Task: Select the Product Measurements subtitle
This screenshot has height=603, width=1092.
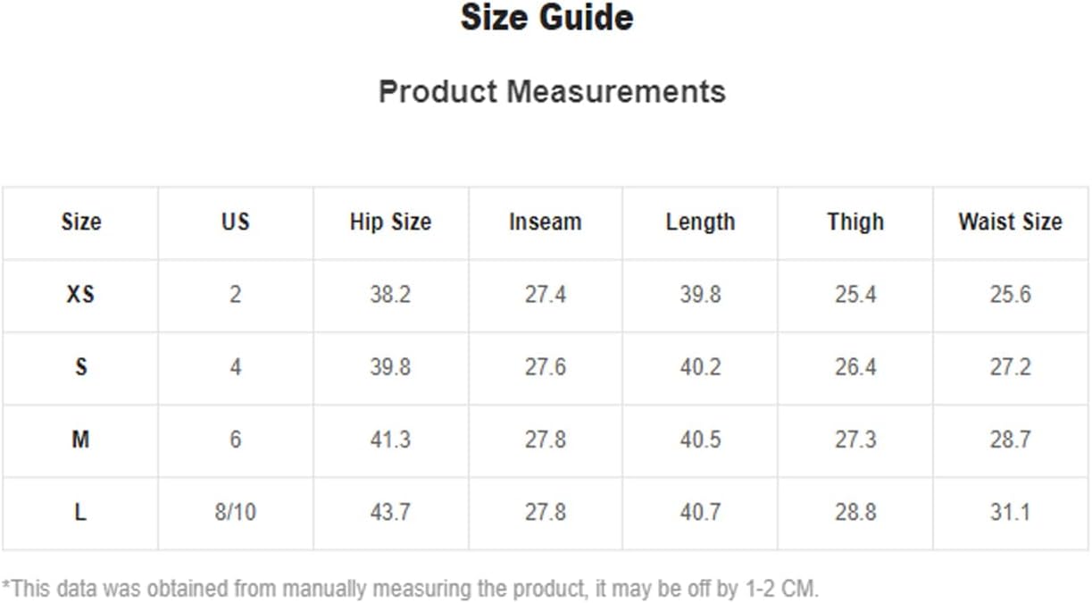Action: click(552, 91)
